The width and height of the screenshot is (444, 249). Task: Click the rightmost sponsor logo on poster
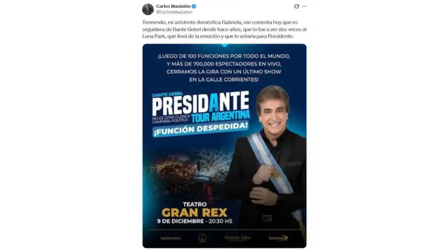[x=278, y=238]
